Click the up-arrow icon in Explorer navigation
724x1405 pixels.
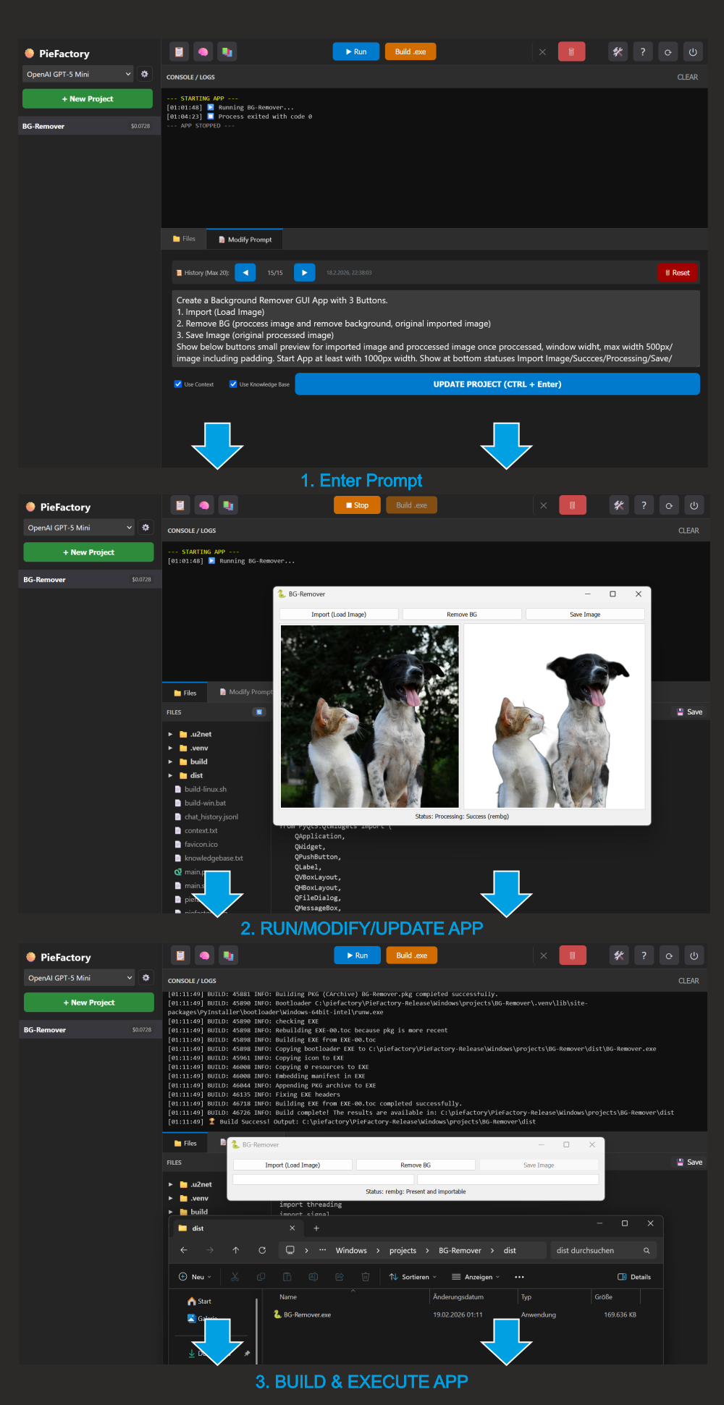pos(236,1250)
